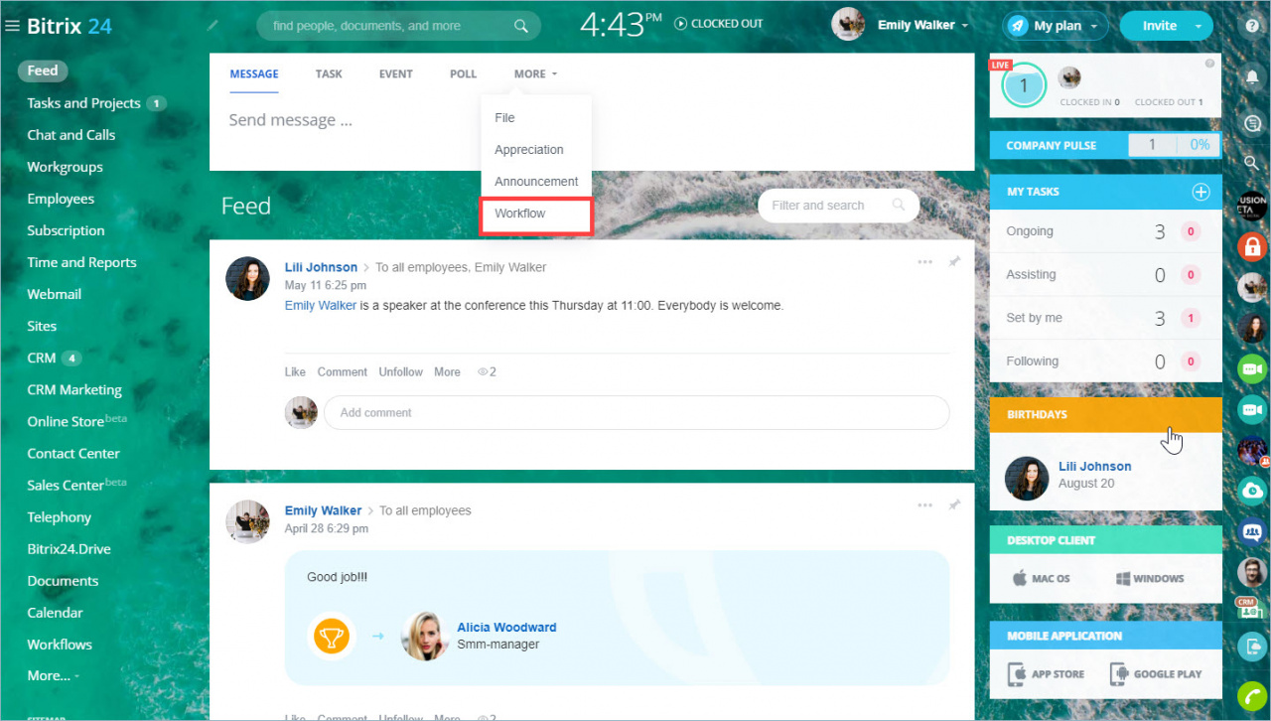1271x721 pixels.
Task: Switch to the MESSAGE tab
Action: (254, 74)
